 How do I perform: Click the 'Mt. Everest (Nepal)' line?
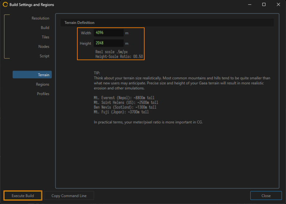tap(124, 98)
